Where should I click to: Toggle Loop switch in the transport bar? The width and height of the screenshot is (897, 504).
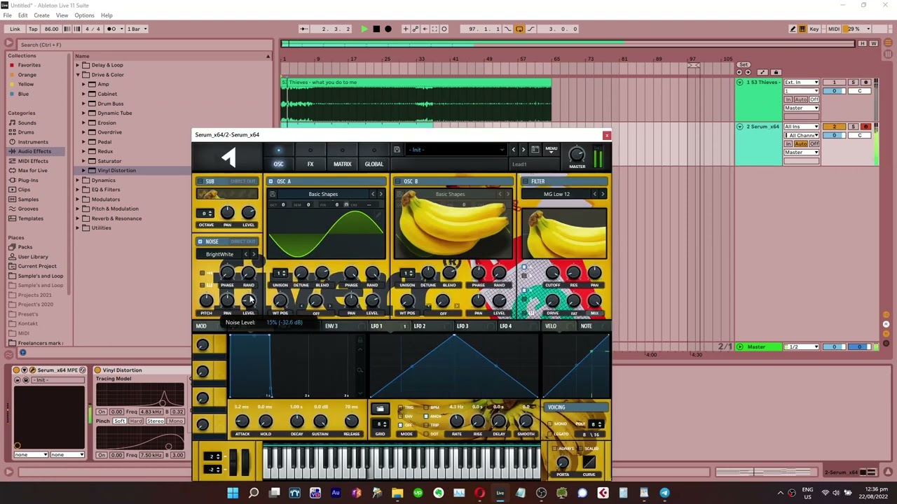pyautogui.click(x=519, y=29)
